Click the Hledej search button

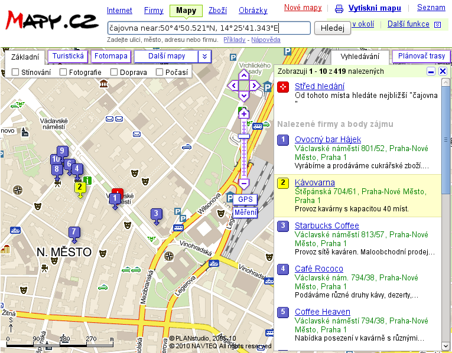(333, 28)
